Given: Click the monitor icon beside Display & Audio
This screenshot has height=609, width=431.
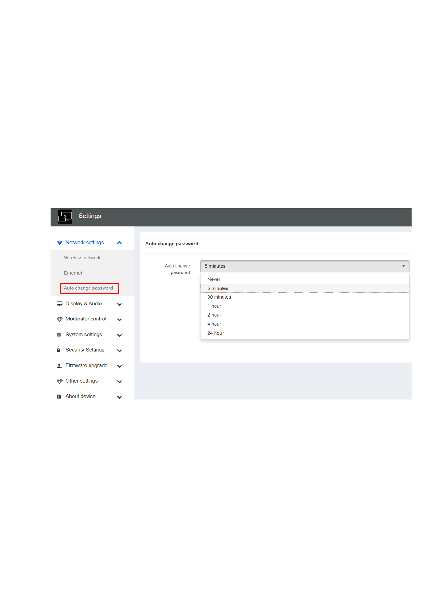Looking at the screenshot, I should tap(60, 304).
